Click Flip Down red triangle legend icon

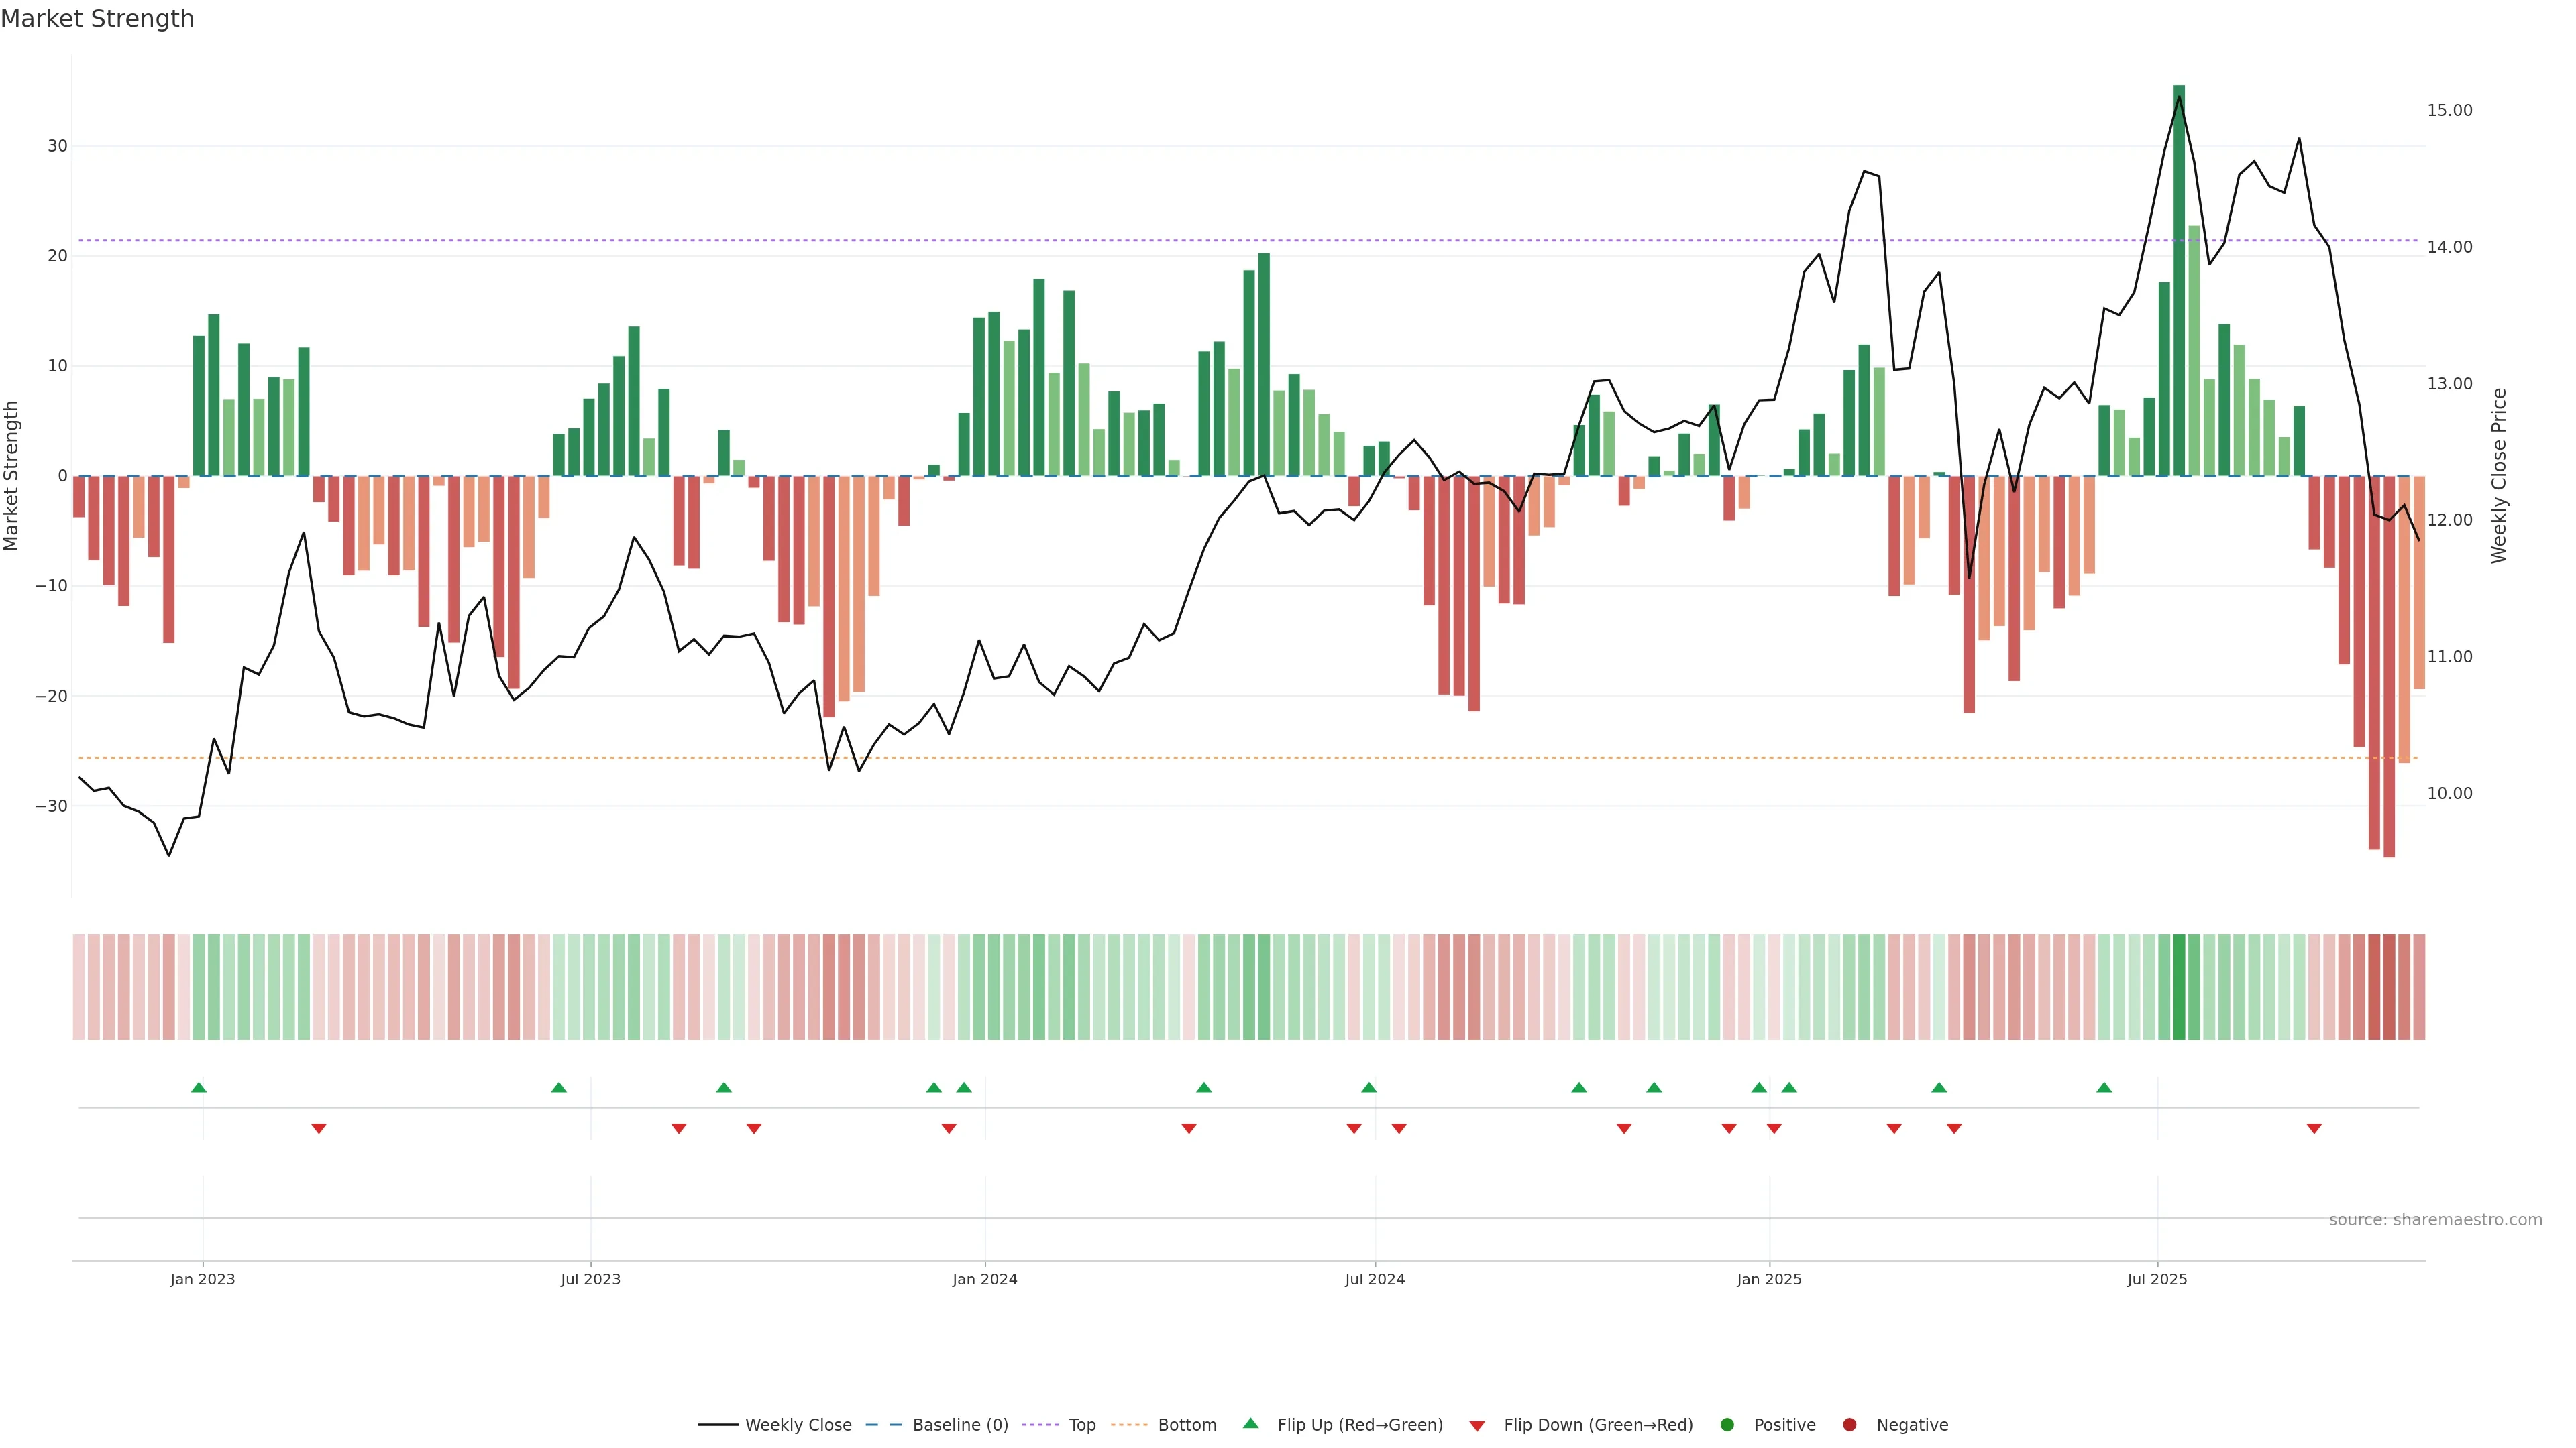point(1477,1426)
